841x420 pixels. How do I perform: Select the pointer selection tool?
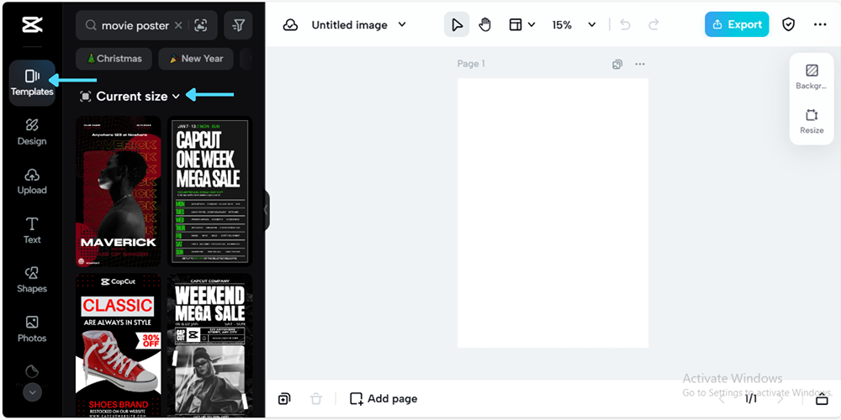pos(457,24)
